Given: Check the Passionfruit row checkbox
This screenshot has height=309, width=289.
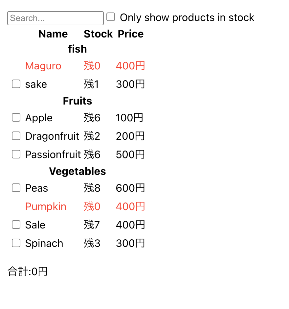Looking at the screenshot, I should click(x=16, y=154).
